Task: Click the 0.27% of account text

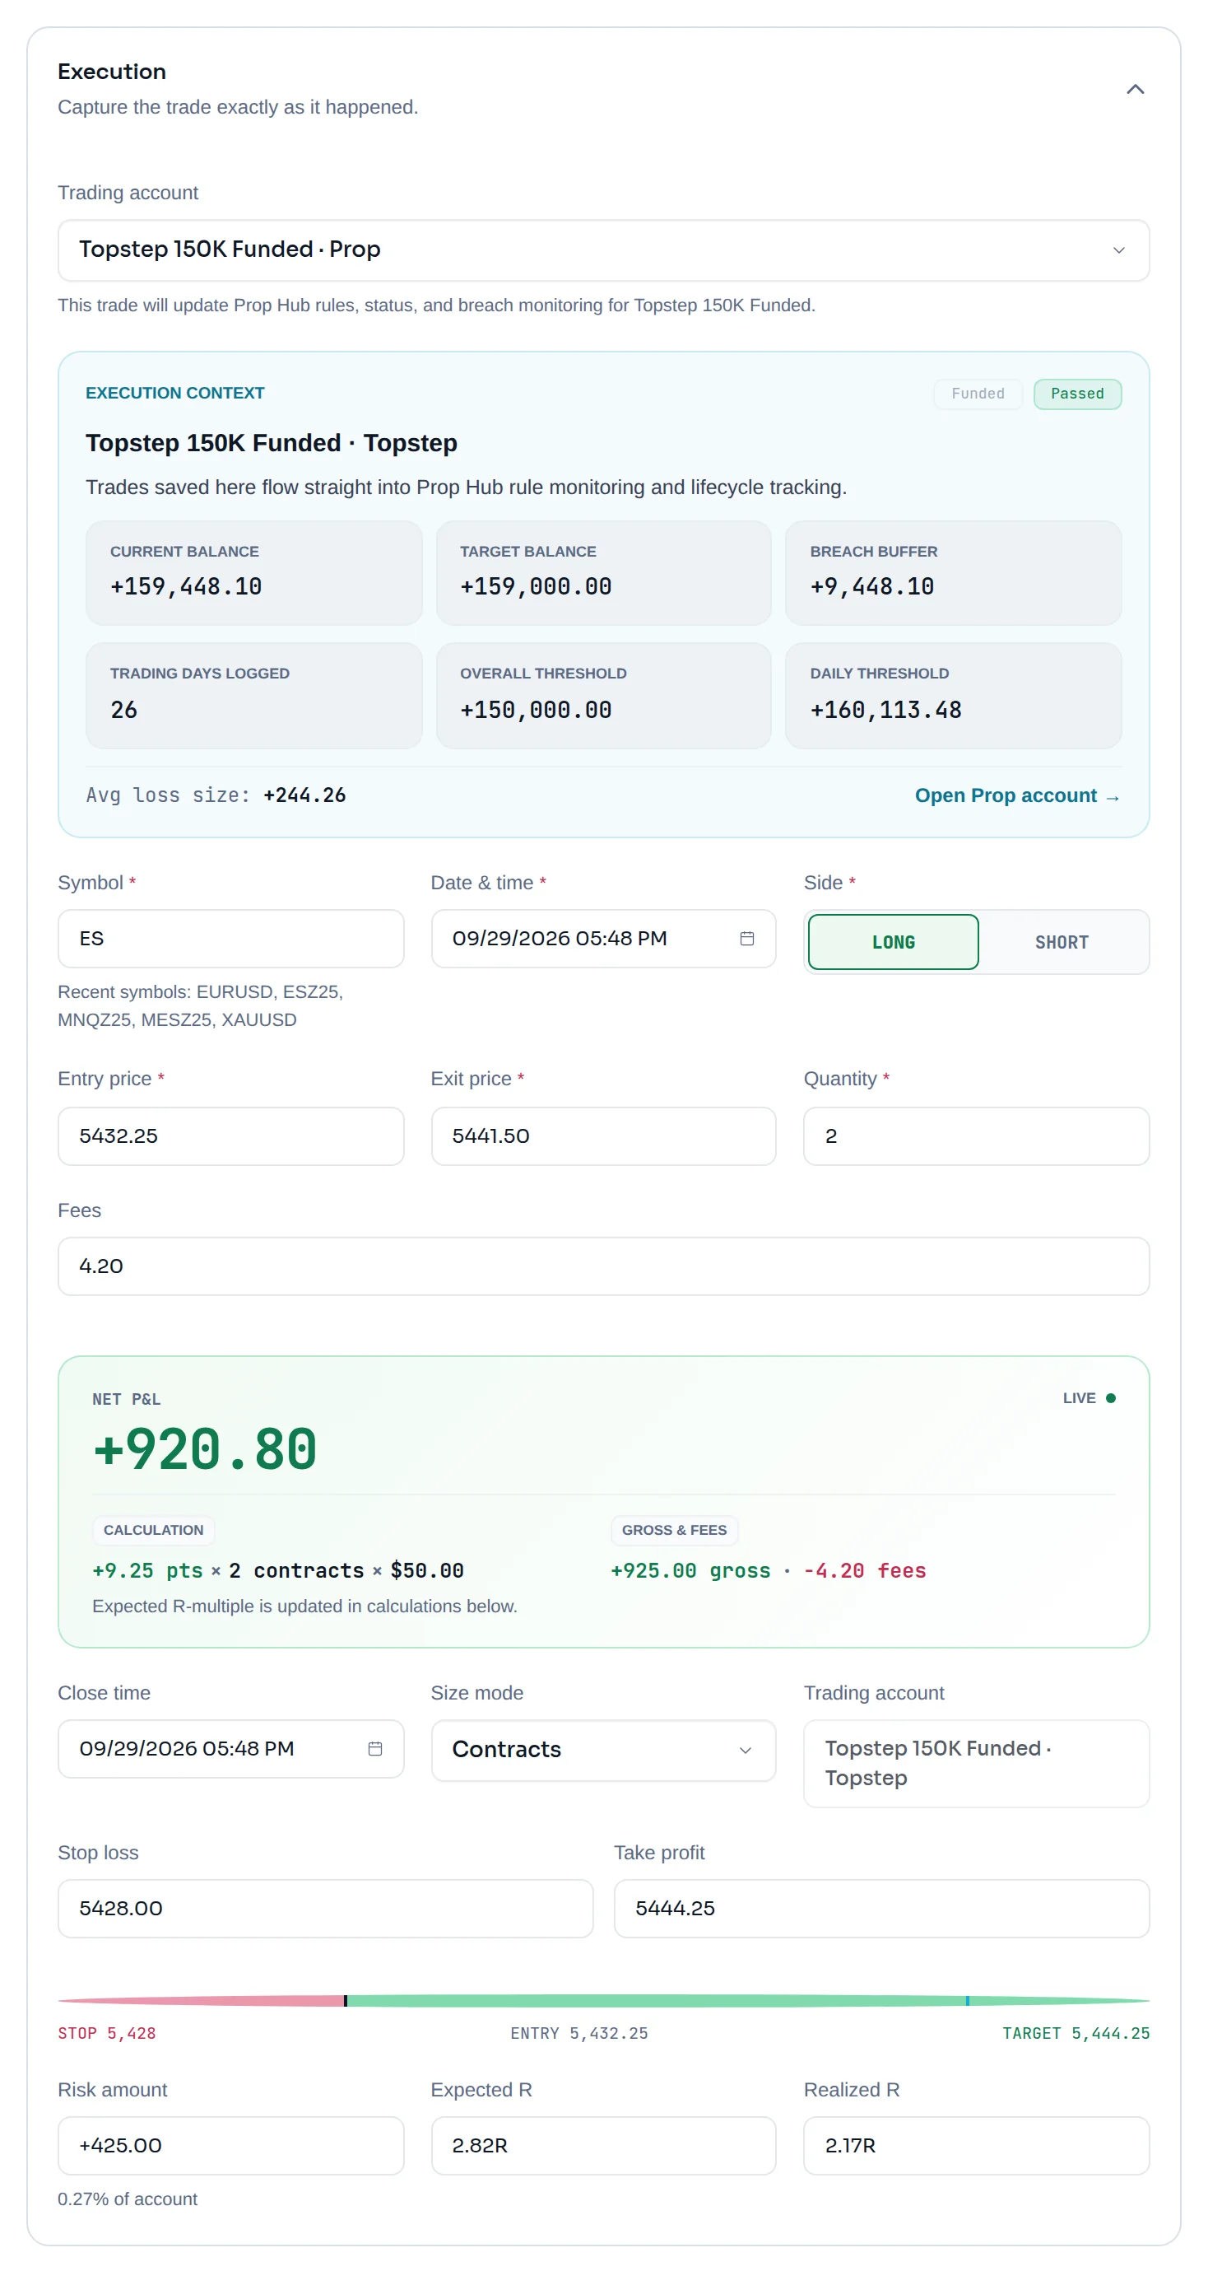Action: coord(128,2199)
